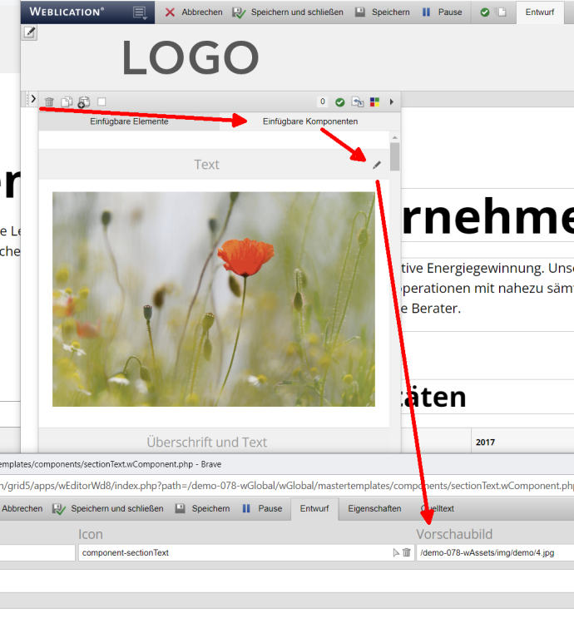Viewport: 574px width, 643px height.
Task: Click the poppy flower preview image
Action: pos(214,299)
